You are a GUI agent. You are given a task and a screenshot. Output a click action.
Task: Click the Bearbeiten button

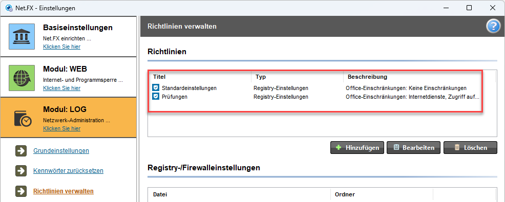coord(413,148)
